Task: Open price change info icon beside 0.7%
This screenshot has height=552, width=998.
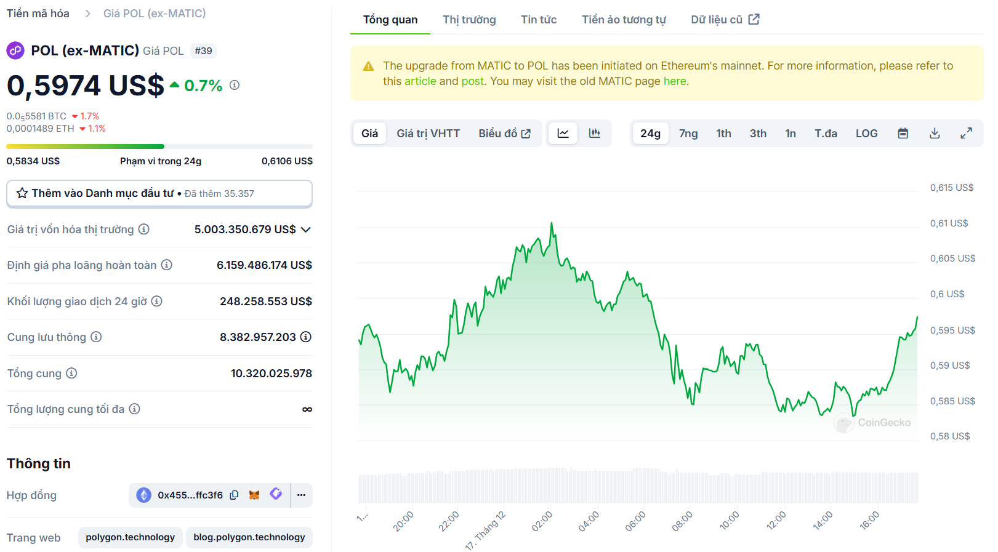Action: click(x=235, y=85)
